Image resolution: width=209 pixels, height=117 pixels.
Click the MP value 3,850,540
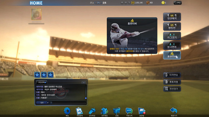pyautogui.click(x=139, y=3)
